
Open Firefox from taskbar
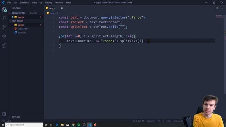[95, 125]
